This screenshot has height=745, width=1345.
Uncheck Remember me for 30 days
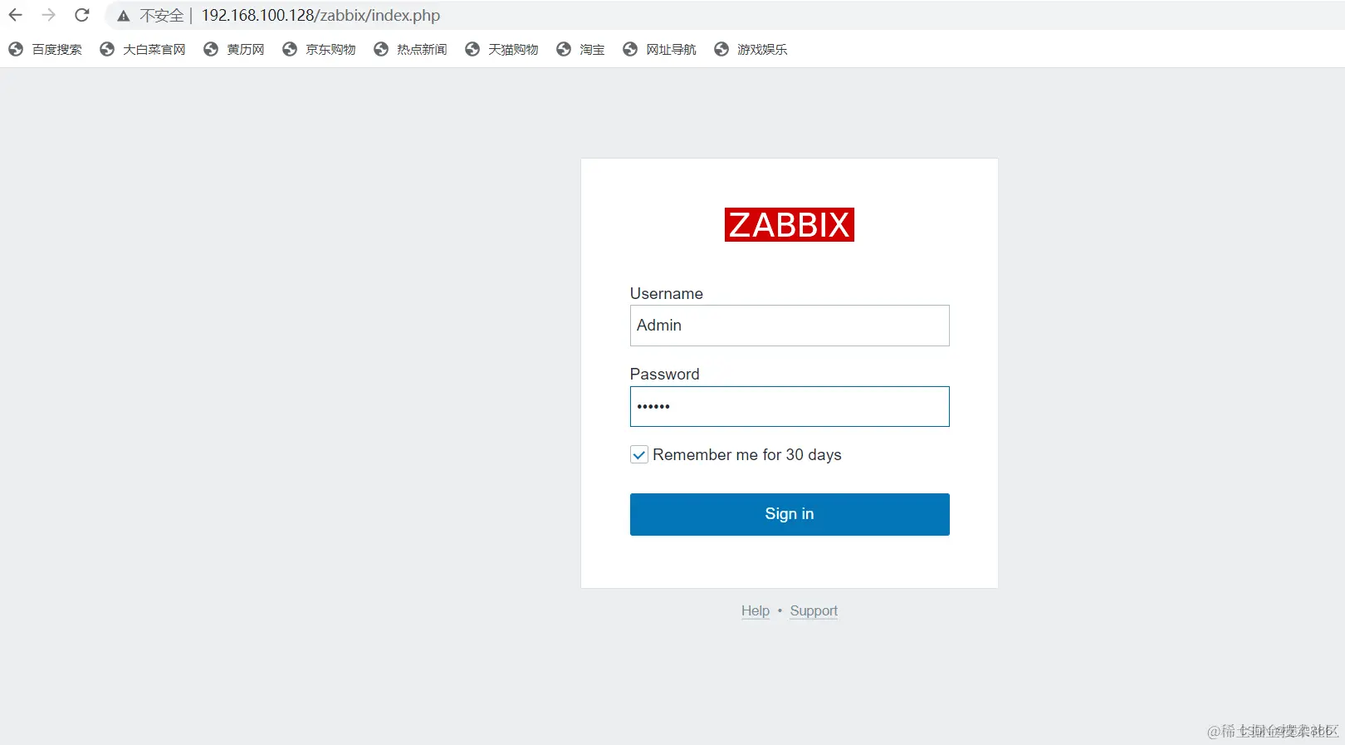pos(639,454)
